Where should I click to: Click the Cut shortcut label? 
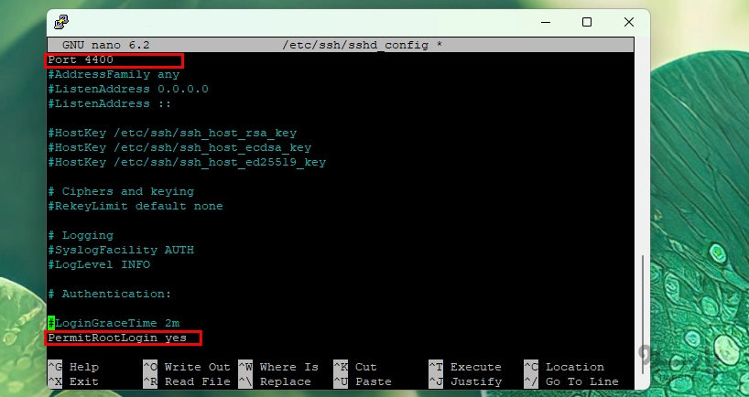point(365,368)
